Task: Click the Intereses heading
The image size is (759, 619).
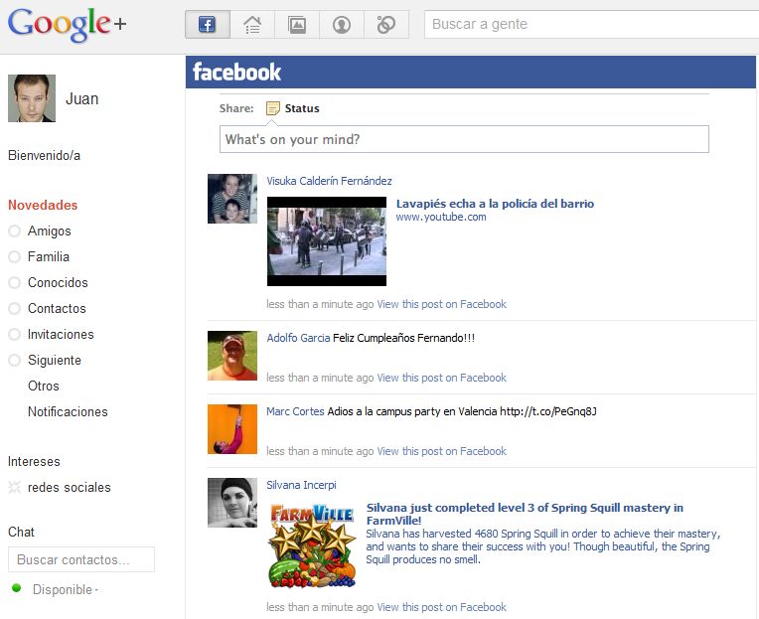Action: coord(34,461)
